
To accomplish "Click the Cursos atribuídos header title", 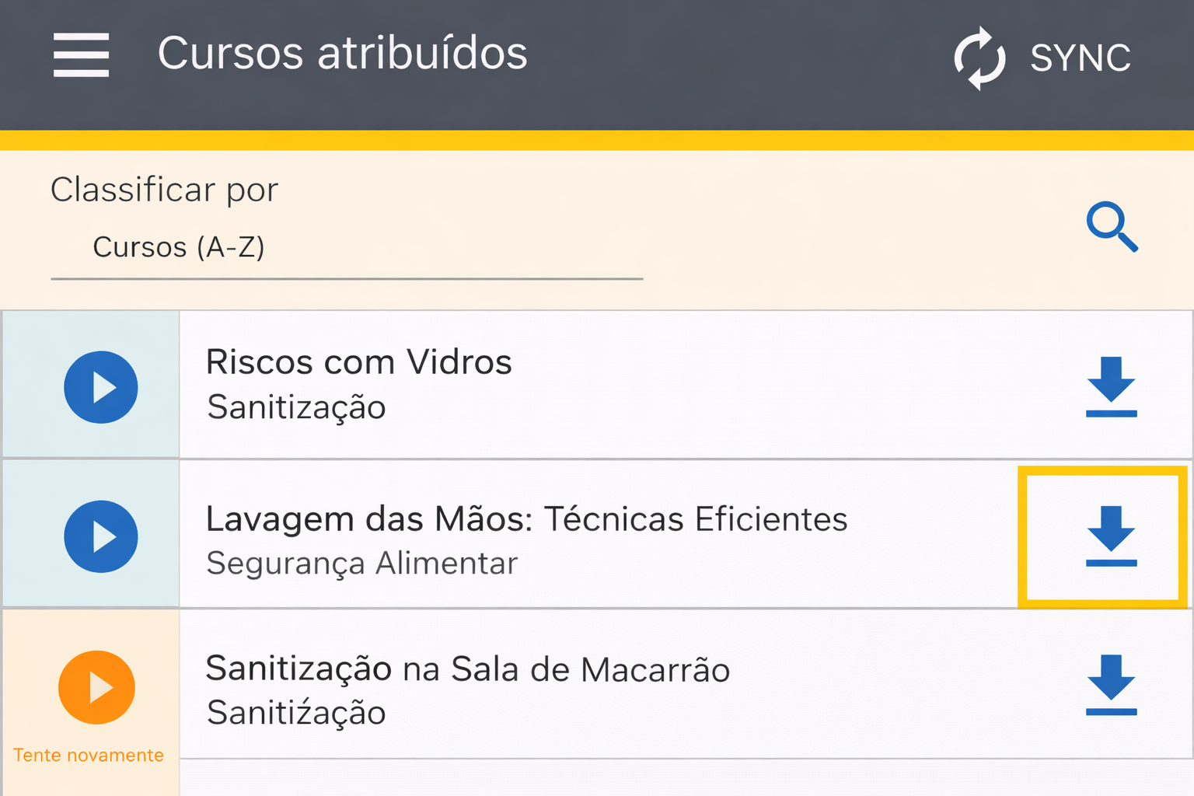I will point(342,54).
